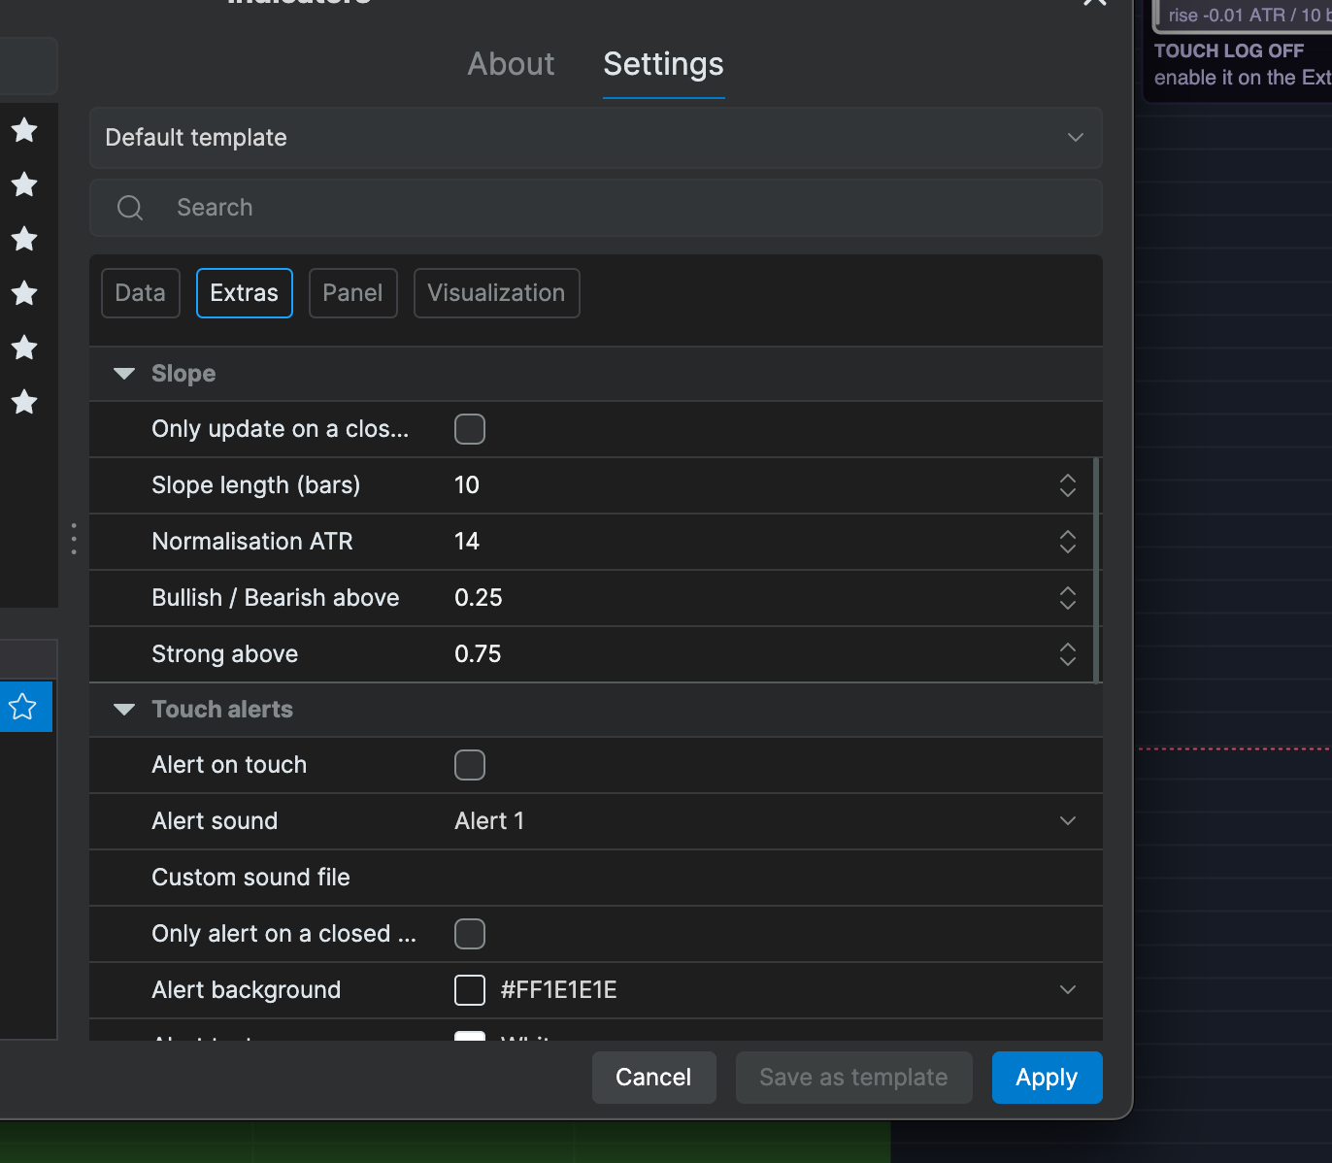Screen dimensions: 1332x1163
Task: Select the Settings tab
Action: [x=663, y=64]
